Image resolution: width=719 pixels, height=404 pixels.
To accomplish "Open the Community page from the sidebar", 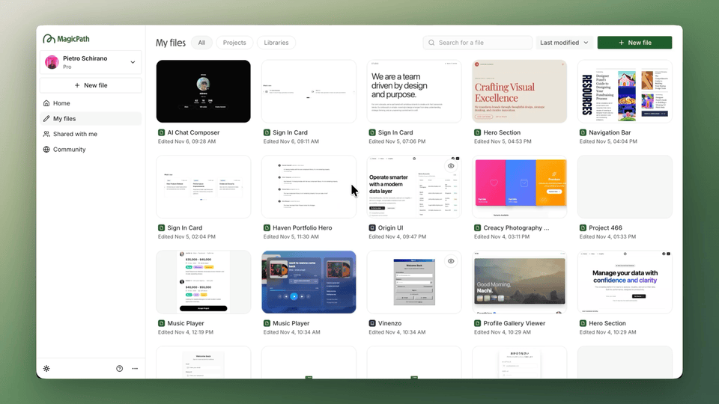I will point(69,150).
